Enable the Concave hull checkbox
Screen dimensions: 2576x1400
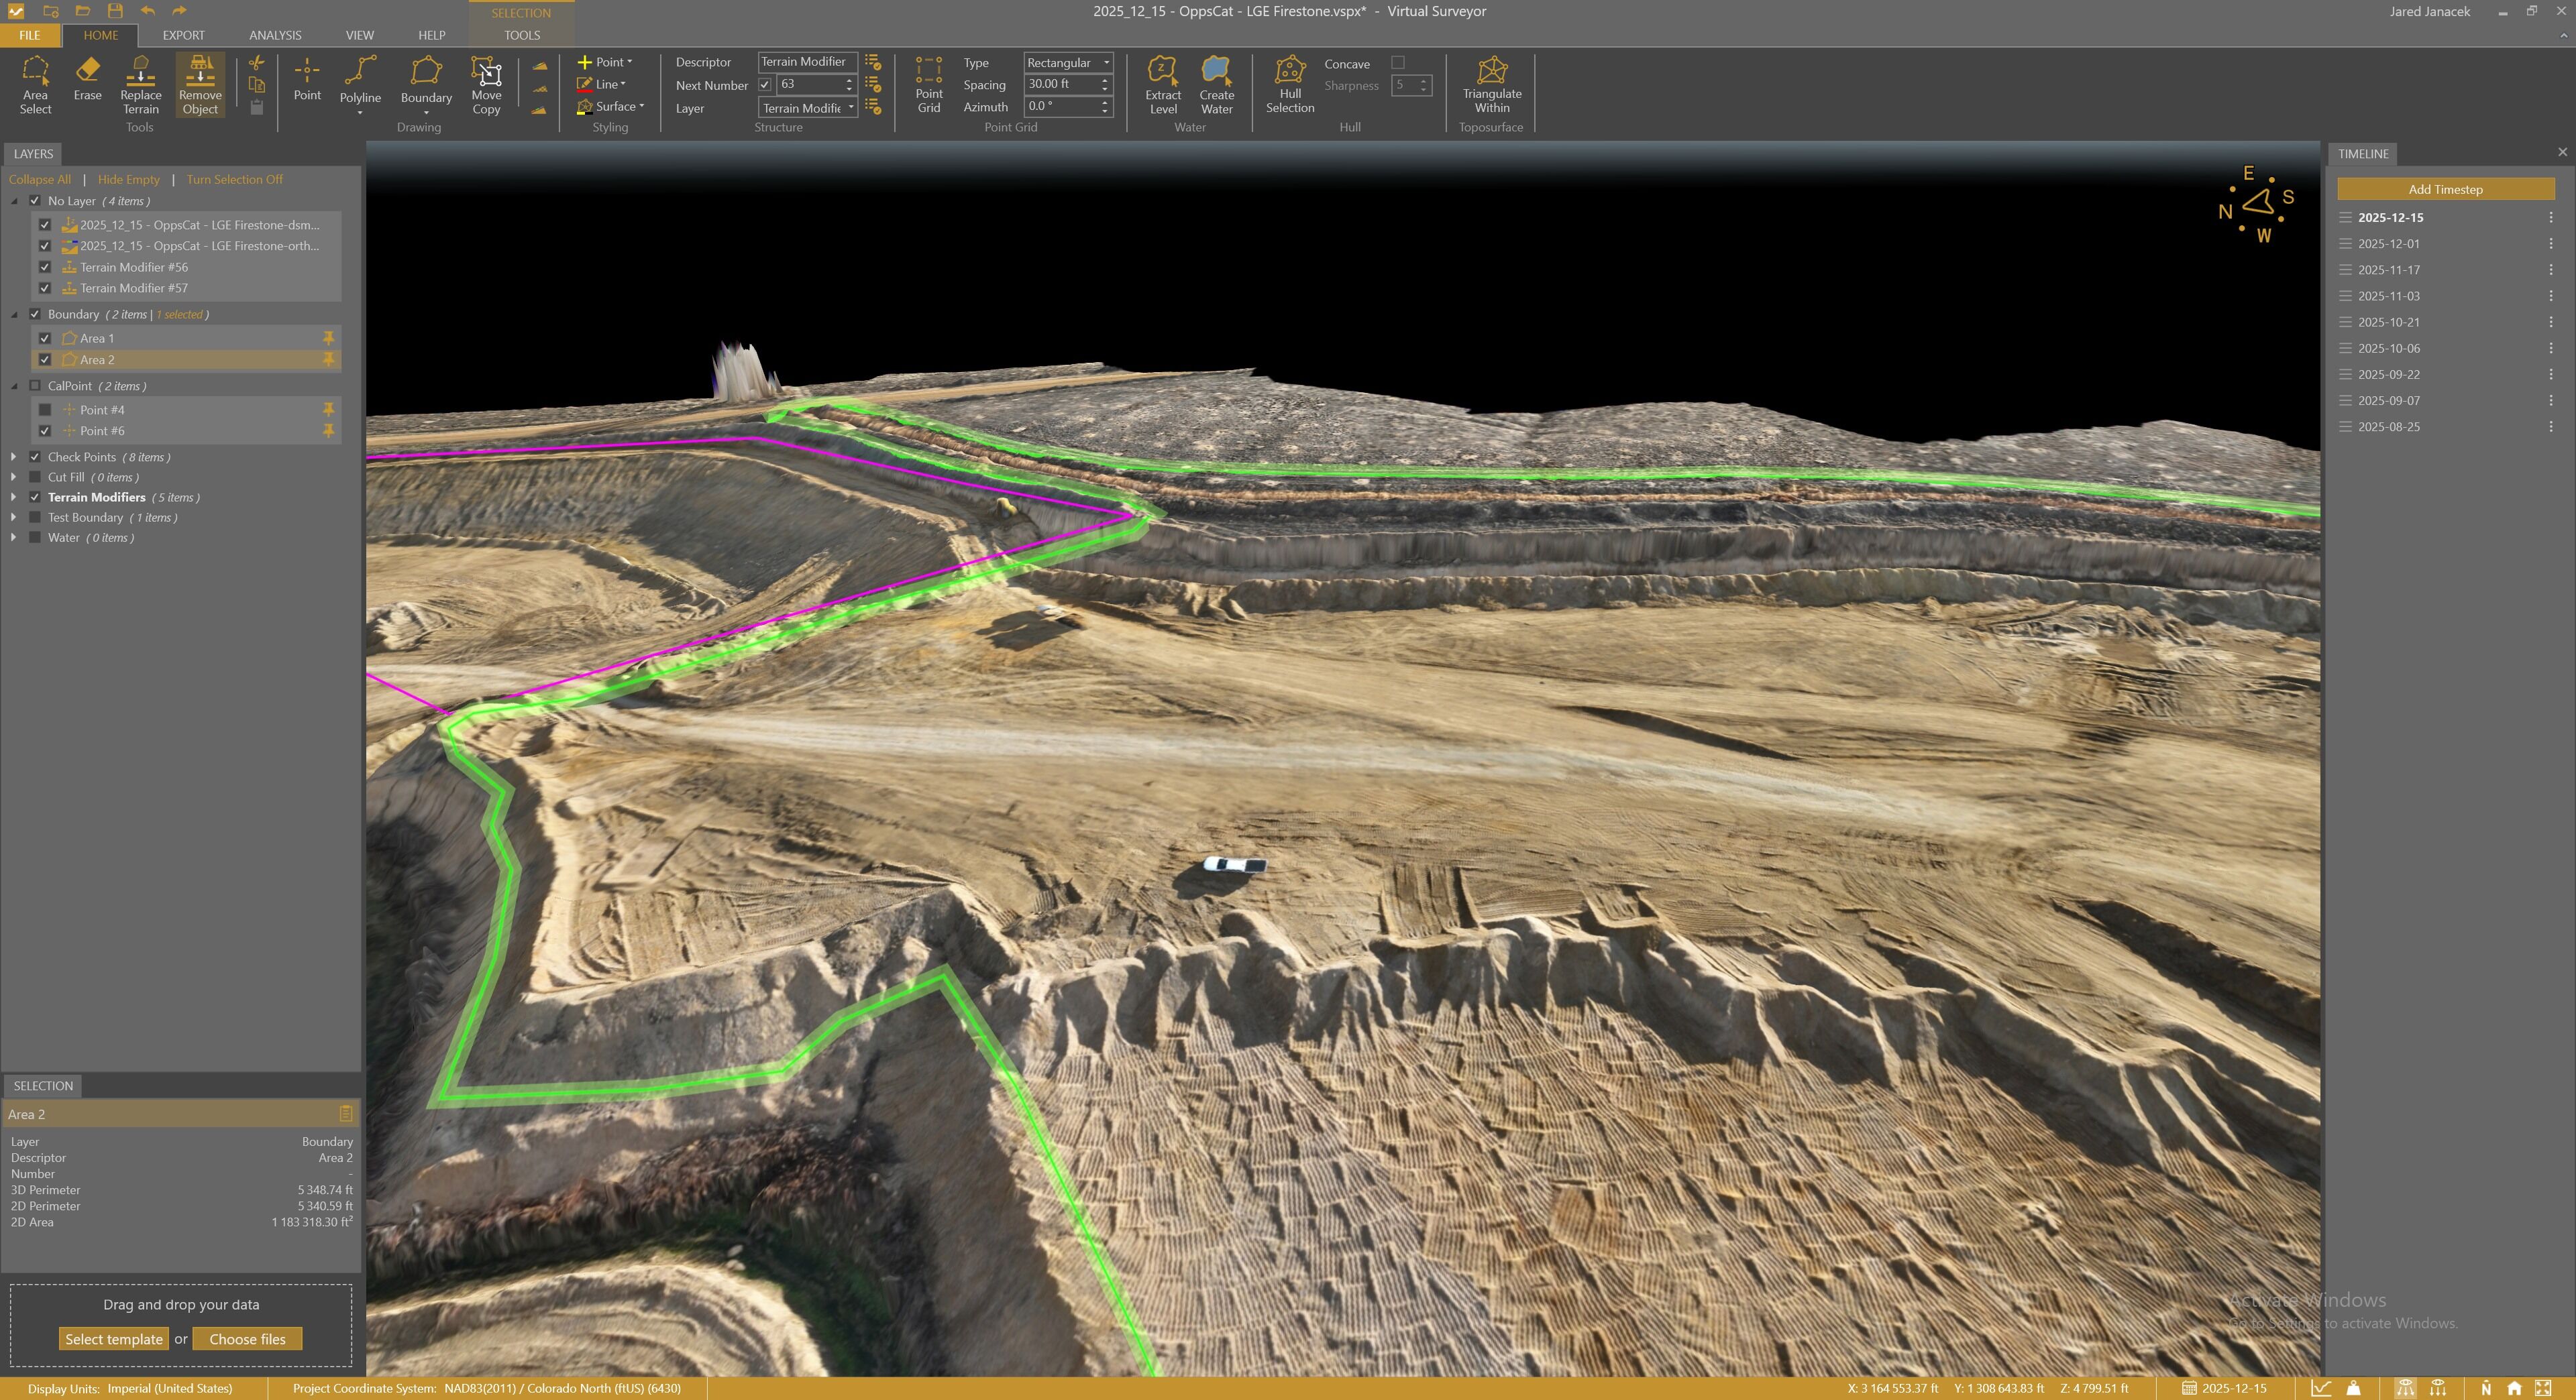1398,63
